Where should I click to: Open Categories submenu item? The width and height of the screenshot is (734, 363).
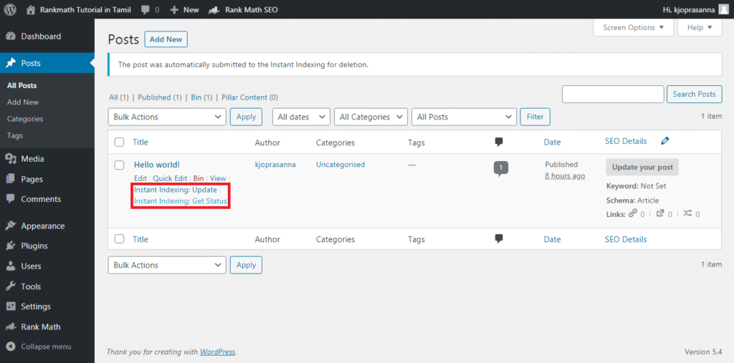click(x=25, y=119)
